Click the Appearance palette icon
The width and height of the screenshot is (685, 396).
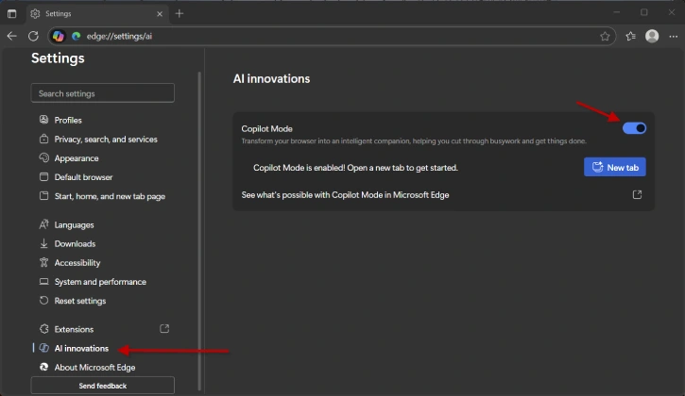click(x=43, y=157)
